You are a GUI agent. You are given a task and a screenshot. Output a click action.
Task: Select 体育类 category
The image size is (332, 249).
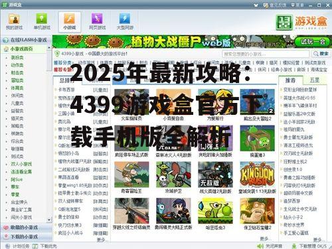pyautogui.click(x=17, y=88)
